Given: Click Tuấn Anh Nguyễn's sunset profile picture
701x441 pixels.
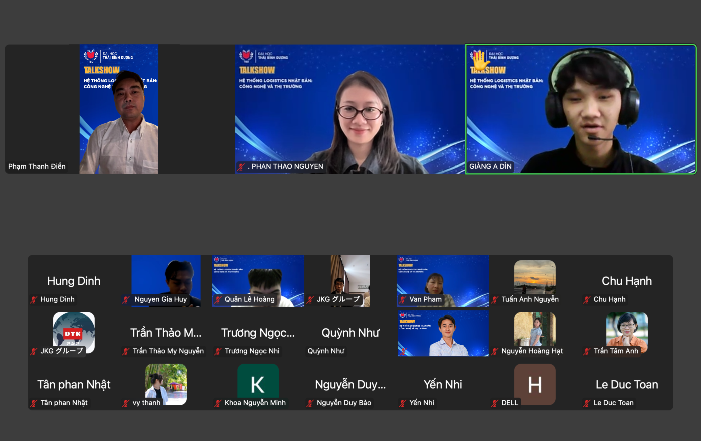Looking at the screenshot, I should pyautogui.click(x=535, y=277).
